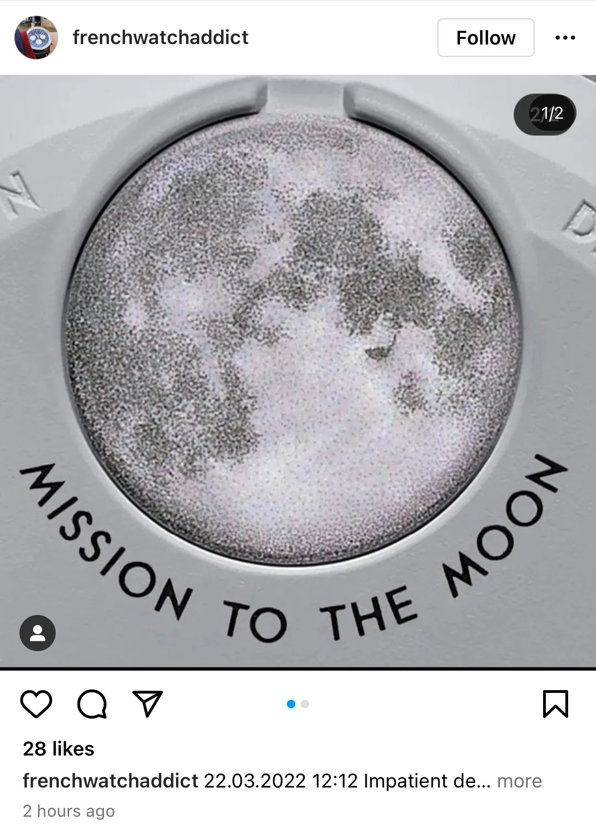596x826 pixels.
Task: Open frenchwatchaddict profile picture
Action: pos(36,38)
